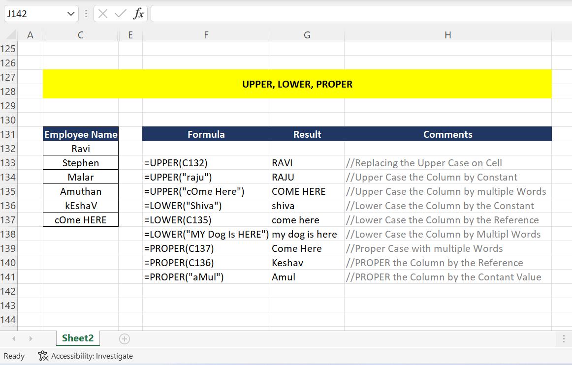Select comment Proper Case with multiple Words
572x365 pixels.
pos(448,248)
